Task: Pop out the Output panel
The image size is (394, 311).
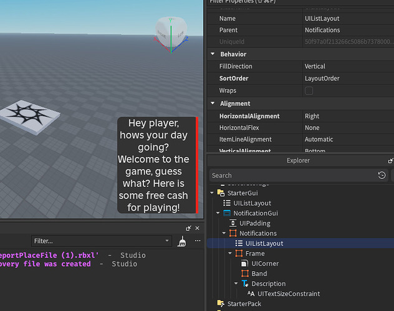Action: (x=188, y=228)
